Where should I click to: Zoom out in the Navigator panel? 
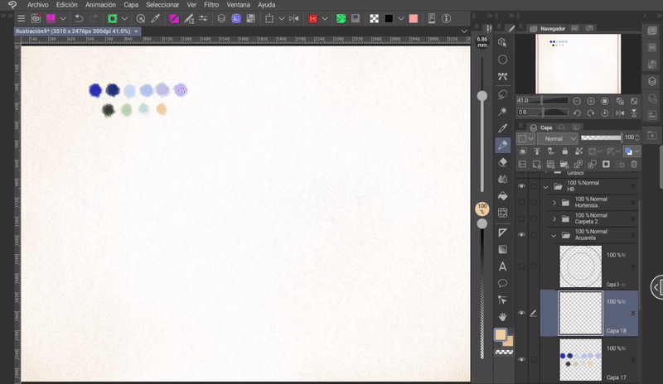click(577, 101)
